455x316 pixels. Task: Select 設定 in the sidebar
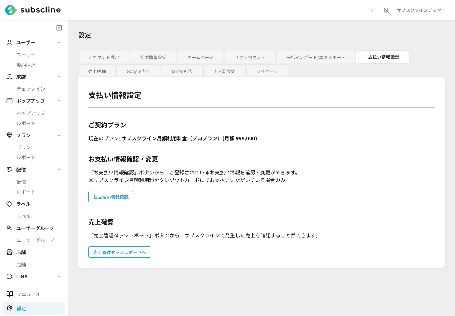pyautogui.click(x=34, y=308)
